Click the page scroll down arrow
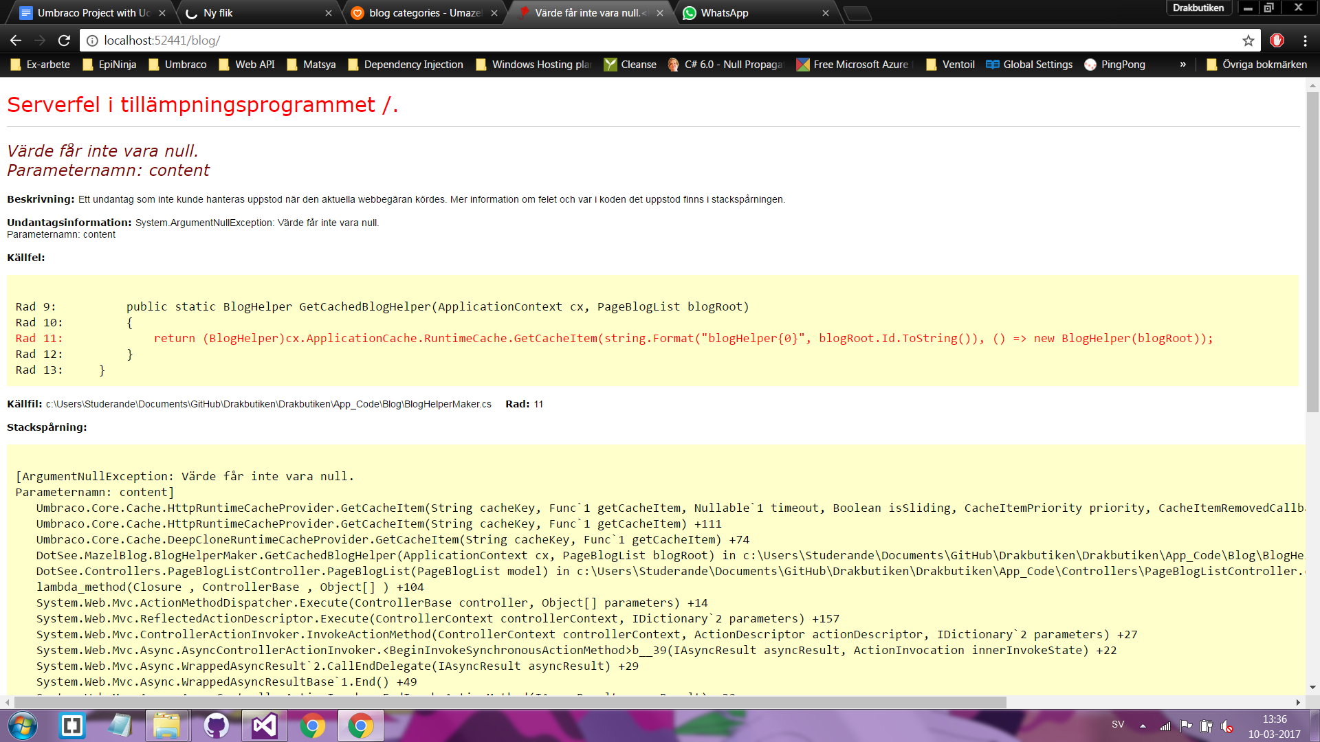Screen dimensions: 1320x742 pos(1312,687)
